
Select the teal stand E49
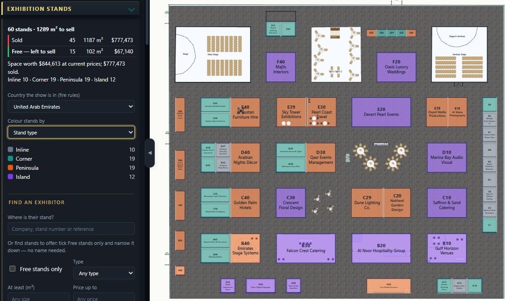pyautogui.click(x=215, y=119)
